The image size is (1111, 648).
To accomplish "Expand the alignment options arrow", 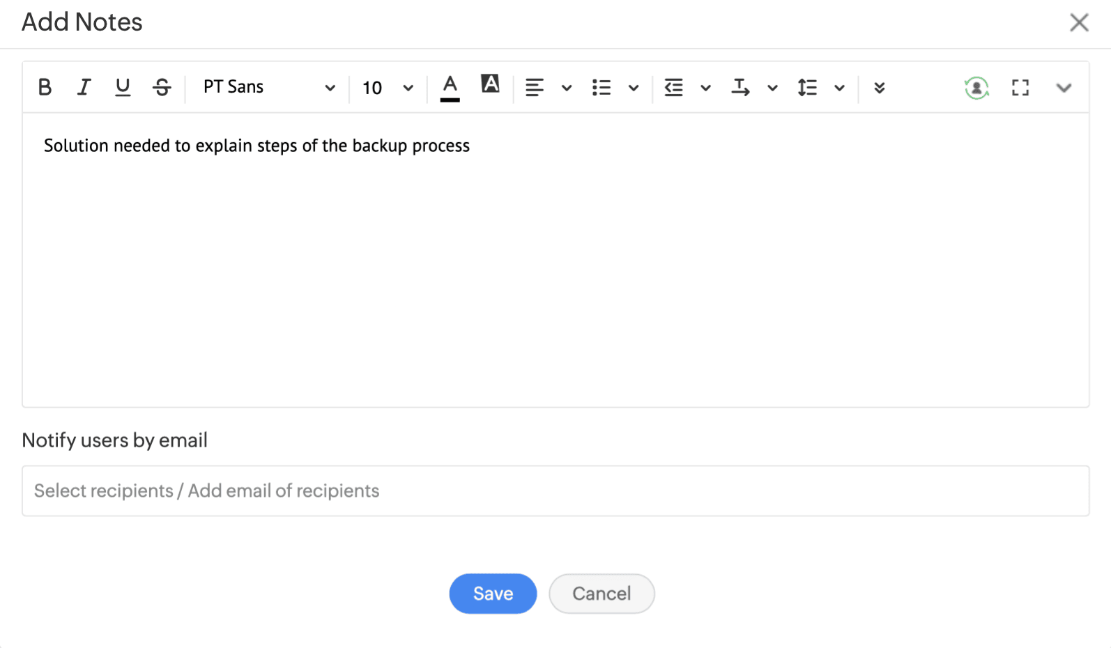I will 567,88.
